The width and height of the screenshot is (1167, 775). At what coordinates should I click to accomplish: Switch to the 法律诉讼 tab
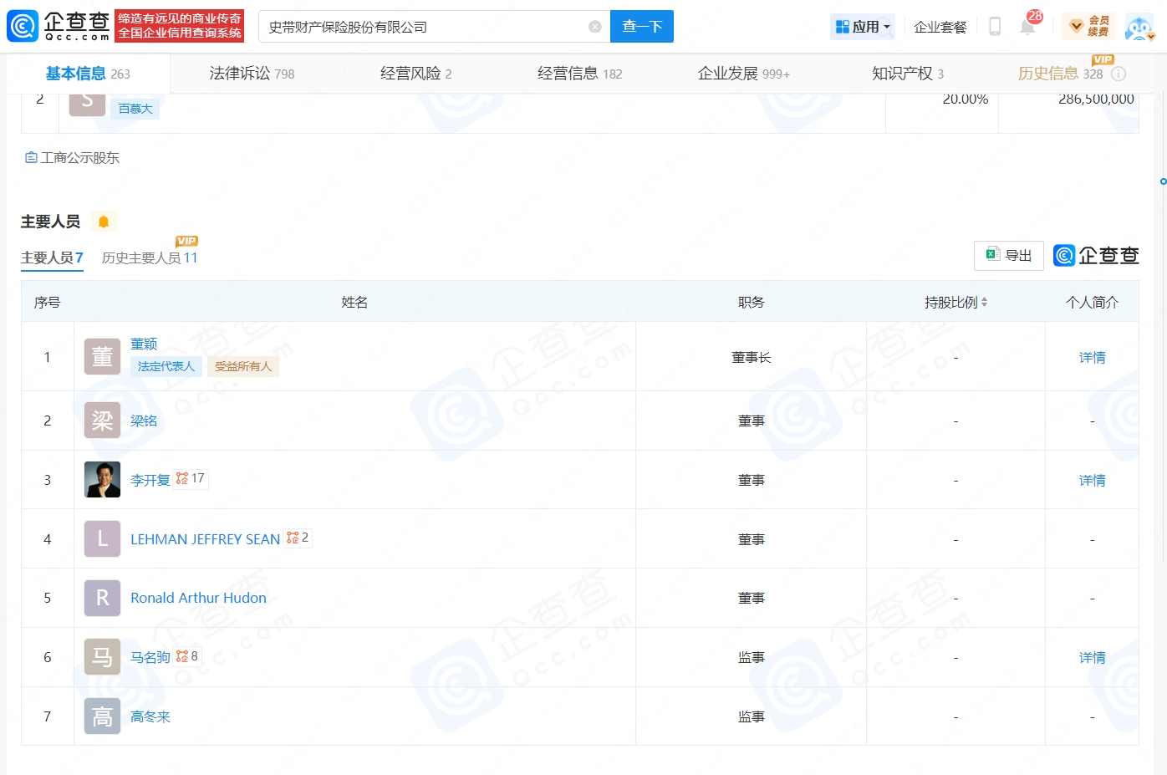click(x=251, y=74)
